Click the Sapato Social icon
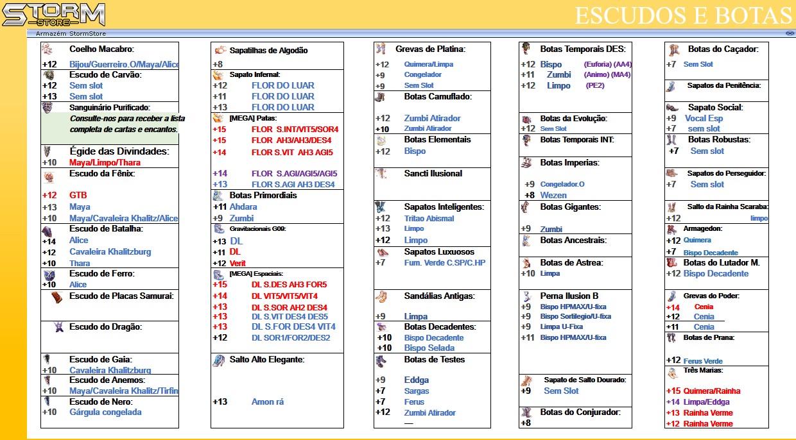Viewport: 796px width, 440px height. coord(672,108)
